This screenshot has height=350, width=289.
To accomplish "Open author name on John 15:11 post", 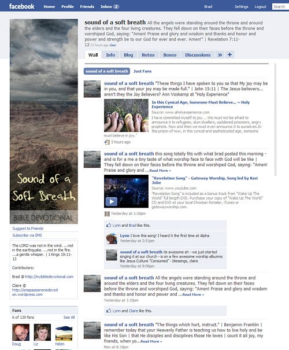I will (129, 83).
